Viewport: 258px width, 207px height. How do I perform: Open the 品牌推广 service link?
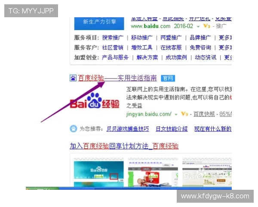(200, 38)
